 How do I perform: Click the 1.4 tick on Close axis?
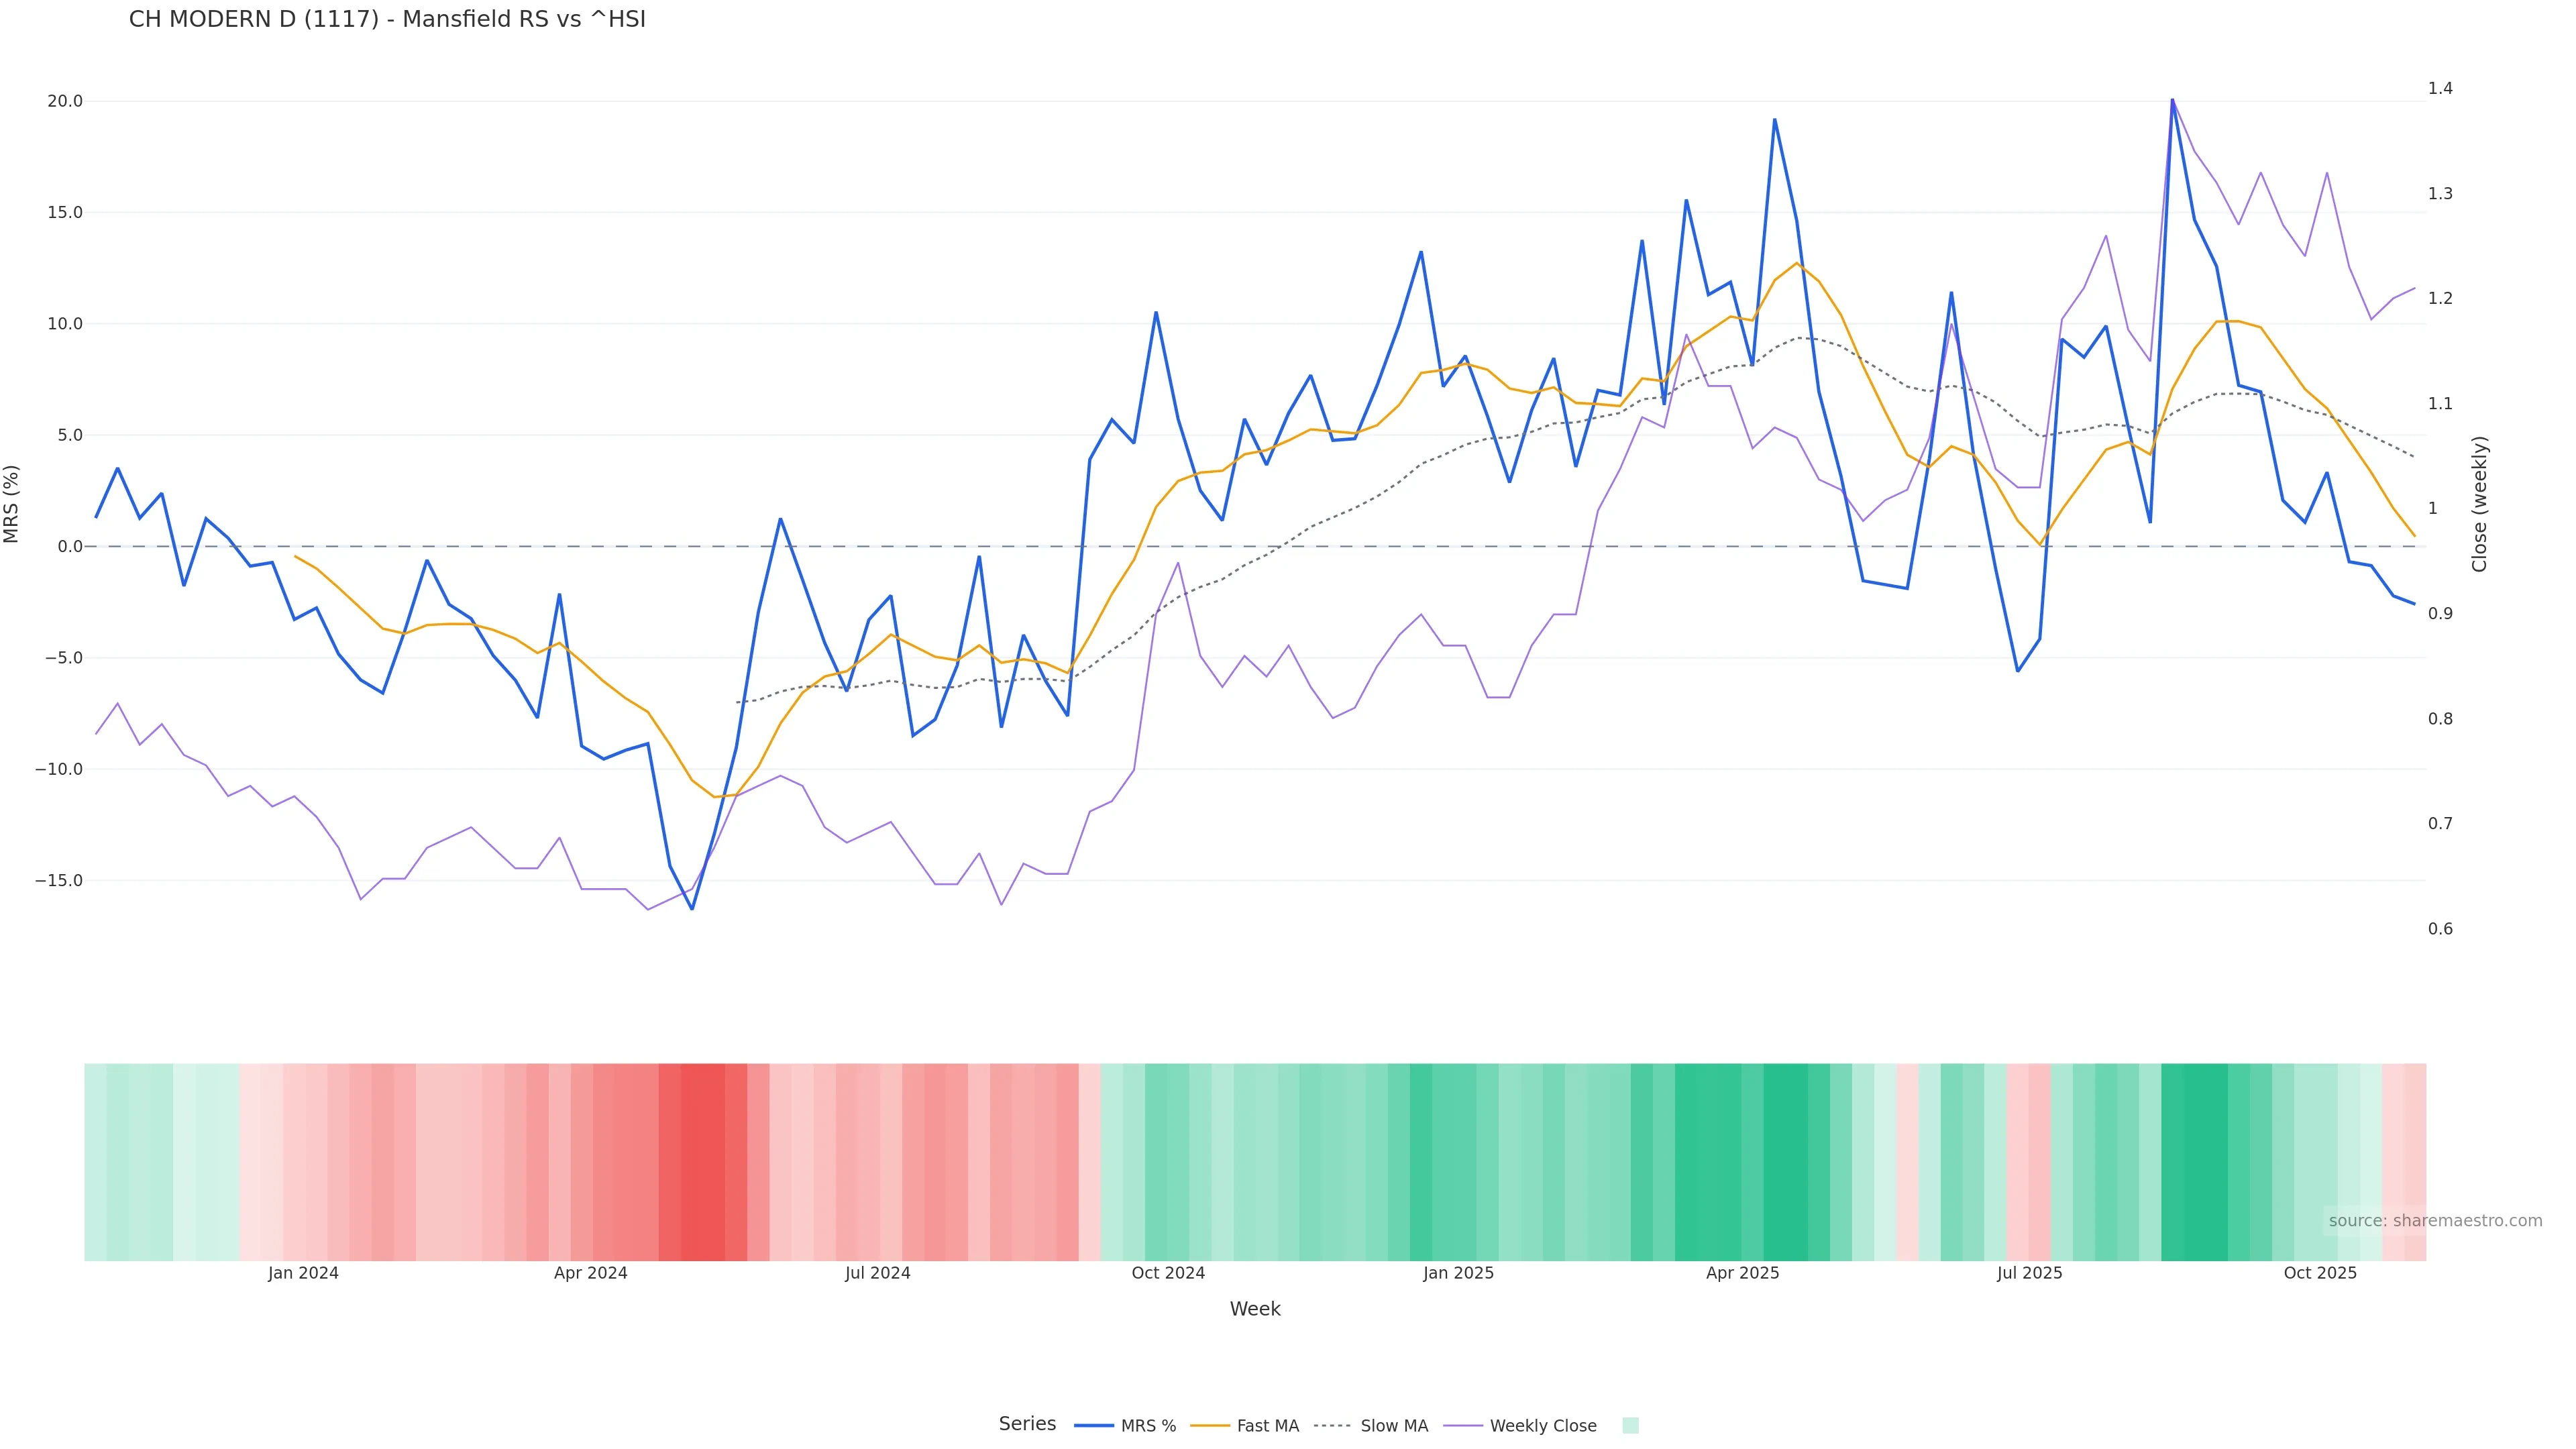tap(2440, 88)
